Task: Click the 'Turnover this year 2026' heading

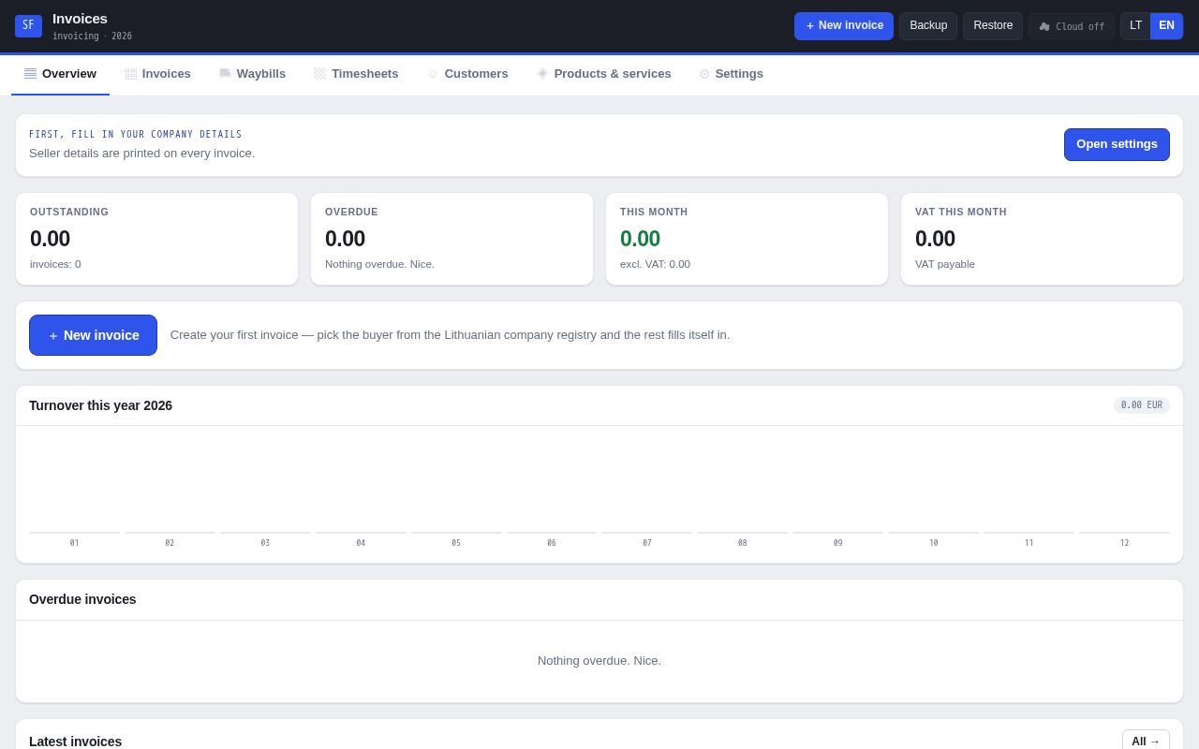Action: pos(100,405)
